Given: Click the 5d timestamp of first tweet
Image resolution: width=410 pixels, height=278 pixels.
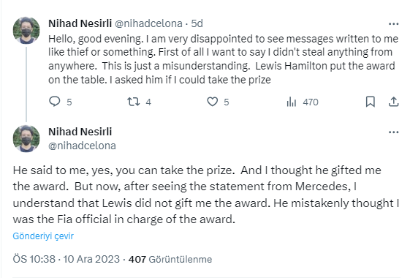Looking at the screenshot, I should pyautogui.click(x=197, y=23).
